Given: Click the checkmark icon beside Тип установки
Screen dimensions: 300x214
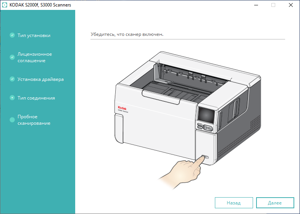Looking at the screenshot, I should (12, 35).
